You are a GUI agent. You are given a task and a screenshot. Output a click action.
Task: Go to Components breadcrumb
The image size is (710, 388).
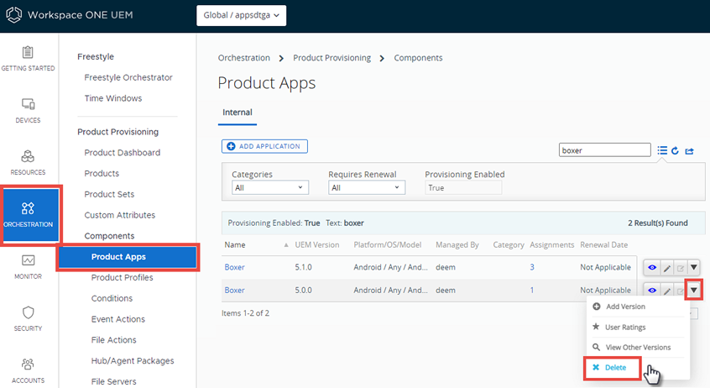point(419,58)
